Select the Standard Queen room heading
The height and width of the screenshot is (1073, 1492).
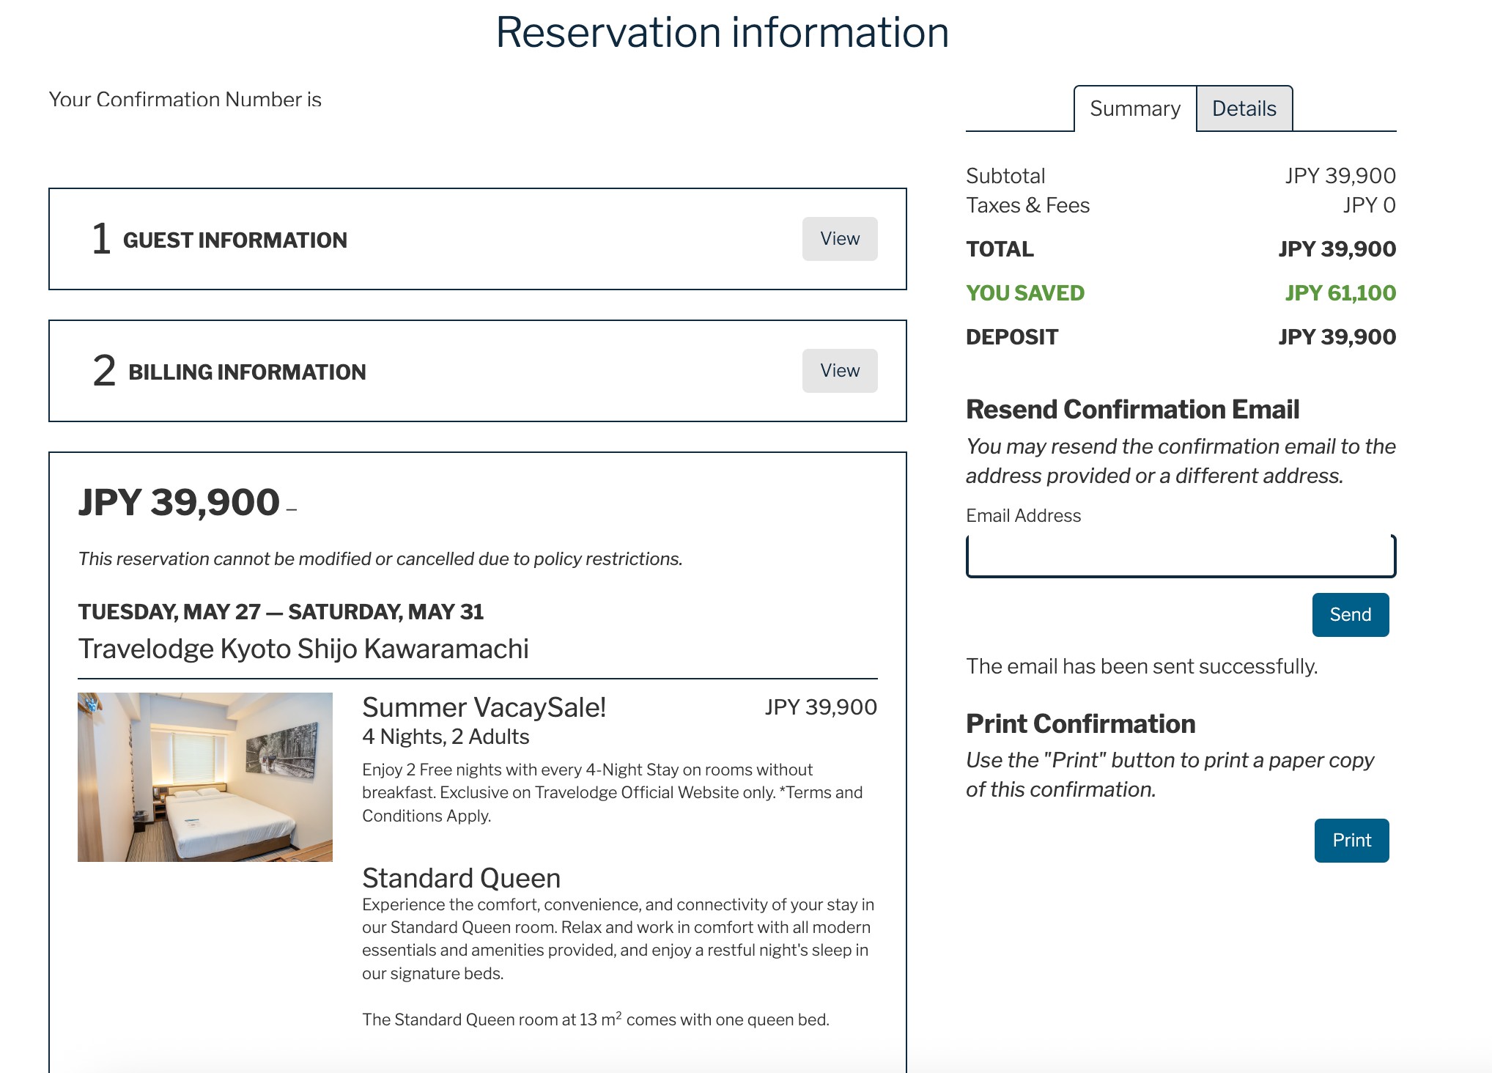point(461,878)
